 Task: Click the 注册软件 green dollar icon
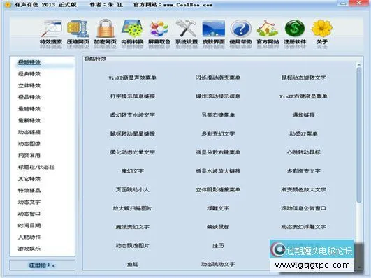coord(295,29)
